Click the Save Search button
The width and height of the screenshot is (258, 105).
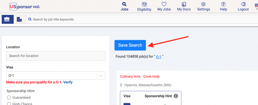click(x=130, y=45)
